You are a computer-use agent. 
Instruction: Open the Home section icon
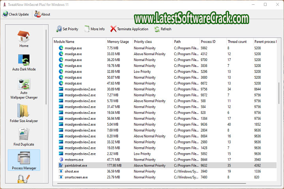tap(24, 36)
